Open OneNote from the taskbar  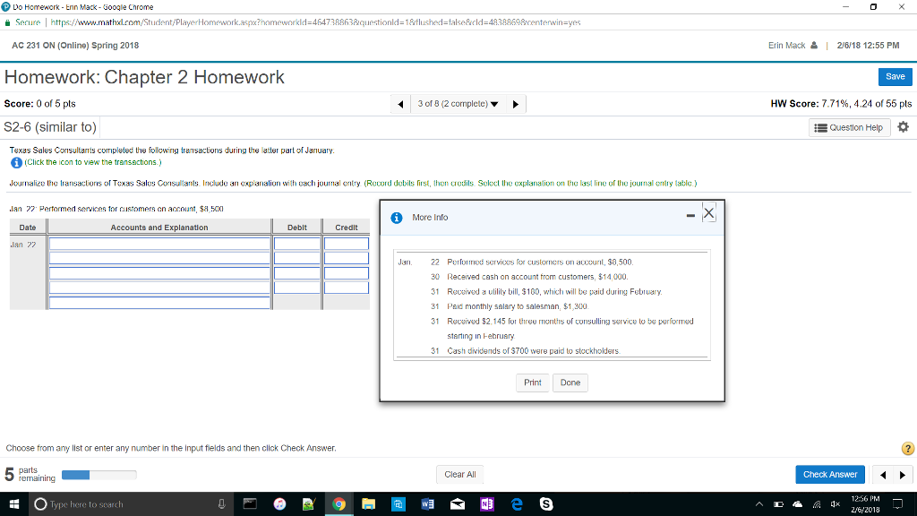tap(486, 504)
